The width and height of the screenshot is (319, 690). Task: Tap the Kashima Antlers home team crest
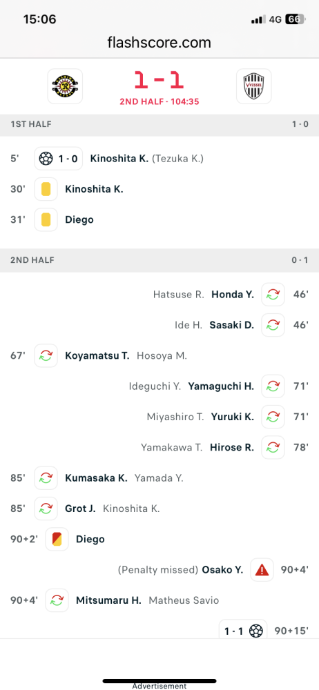[65, 86]
